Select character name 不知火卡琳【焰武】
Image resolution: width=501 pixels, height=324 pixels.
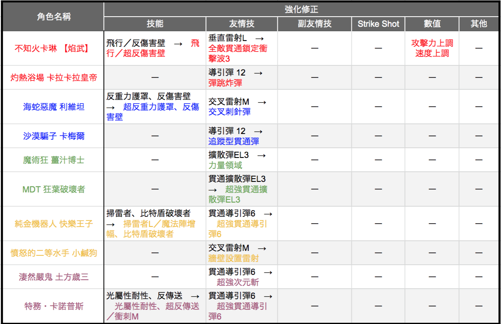52,48
